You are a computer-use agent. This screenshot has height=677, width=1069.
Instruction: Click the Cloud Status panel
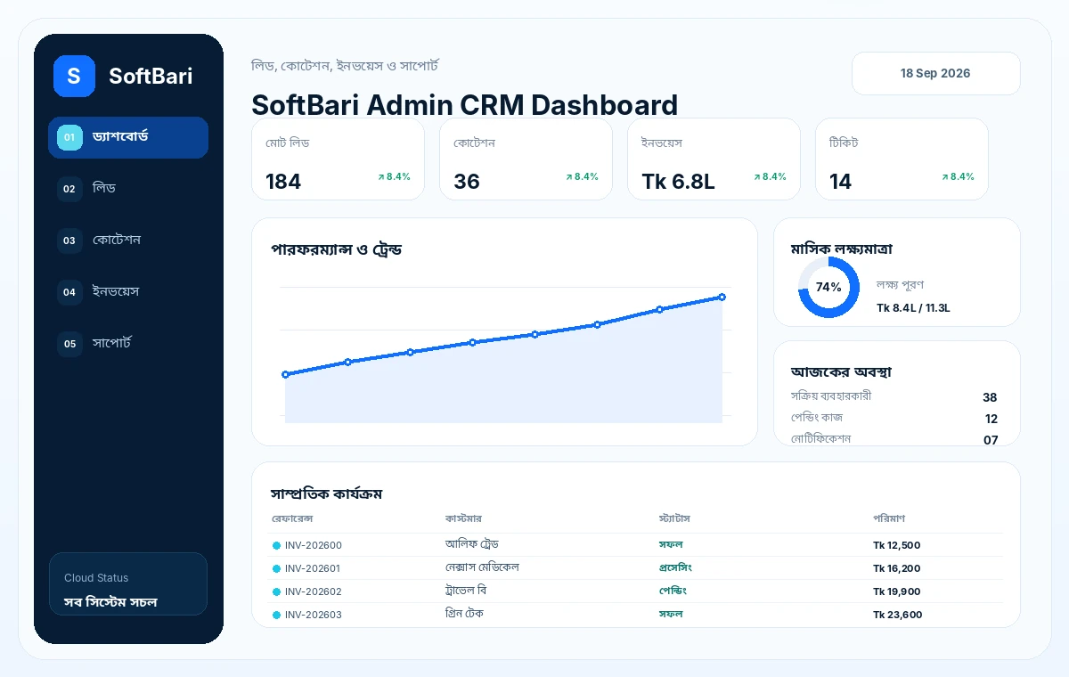128,583
